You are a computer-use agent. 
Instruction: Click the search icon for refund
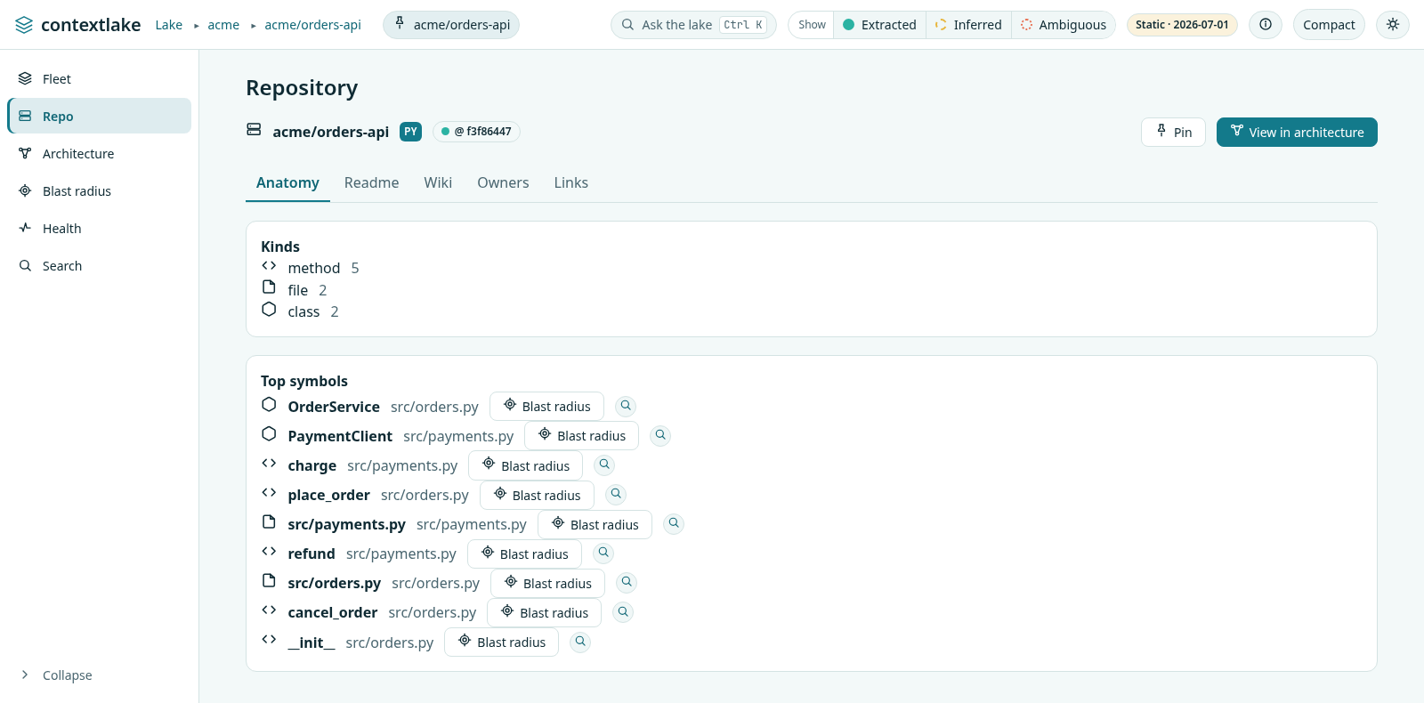tap(603, 553)
